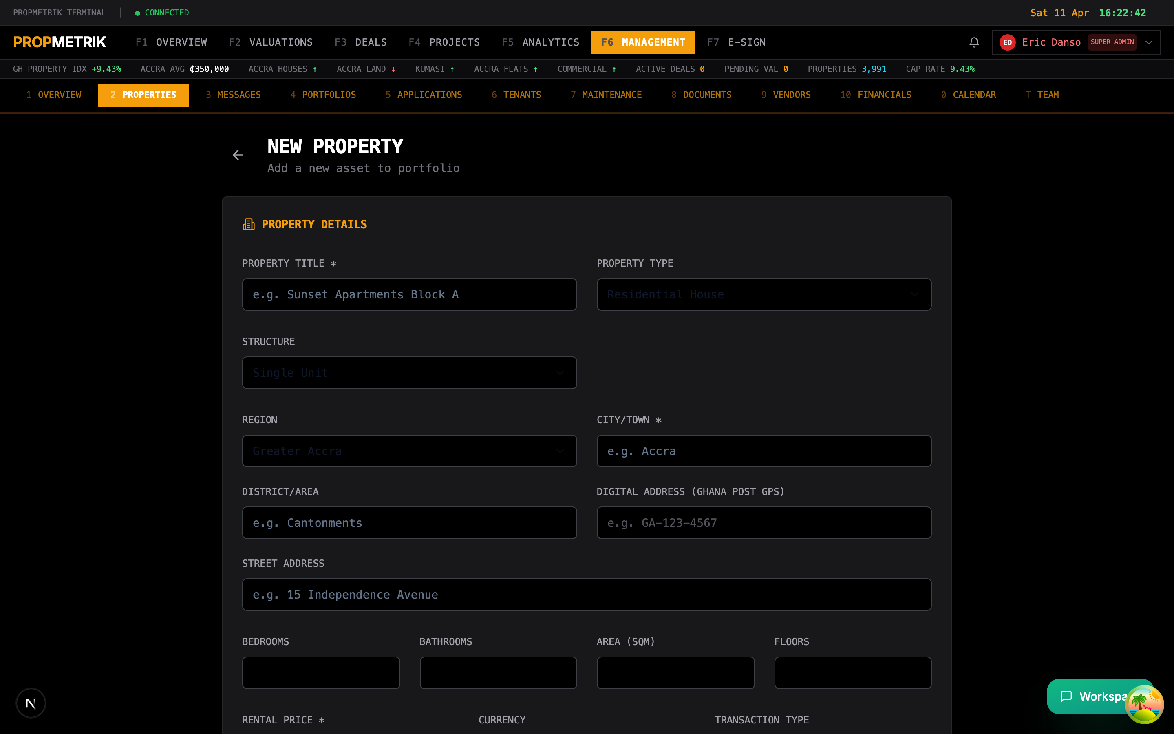Open the Region dropdown
Image resolution: width=1174 pixels, height=734 pixels.
click(x=409, y=451)
